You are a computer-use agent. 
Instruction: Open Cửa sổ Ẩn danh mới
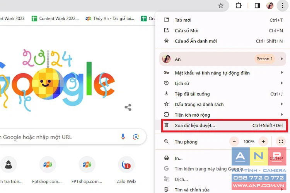click(x=223, y=41)
